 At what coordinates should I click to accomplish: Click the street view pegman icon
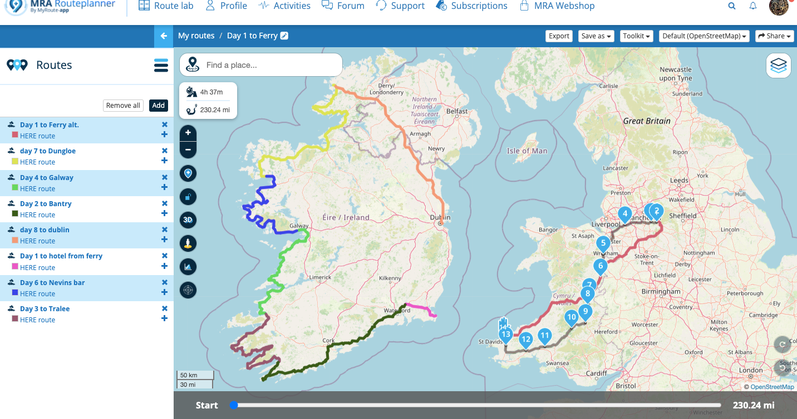(188, 243)
